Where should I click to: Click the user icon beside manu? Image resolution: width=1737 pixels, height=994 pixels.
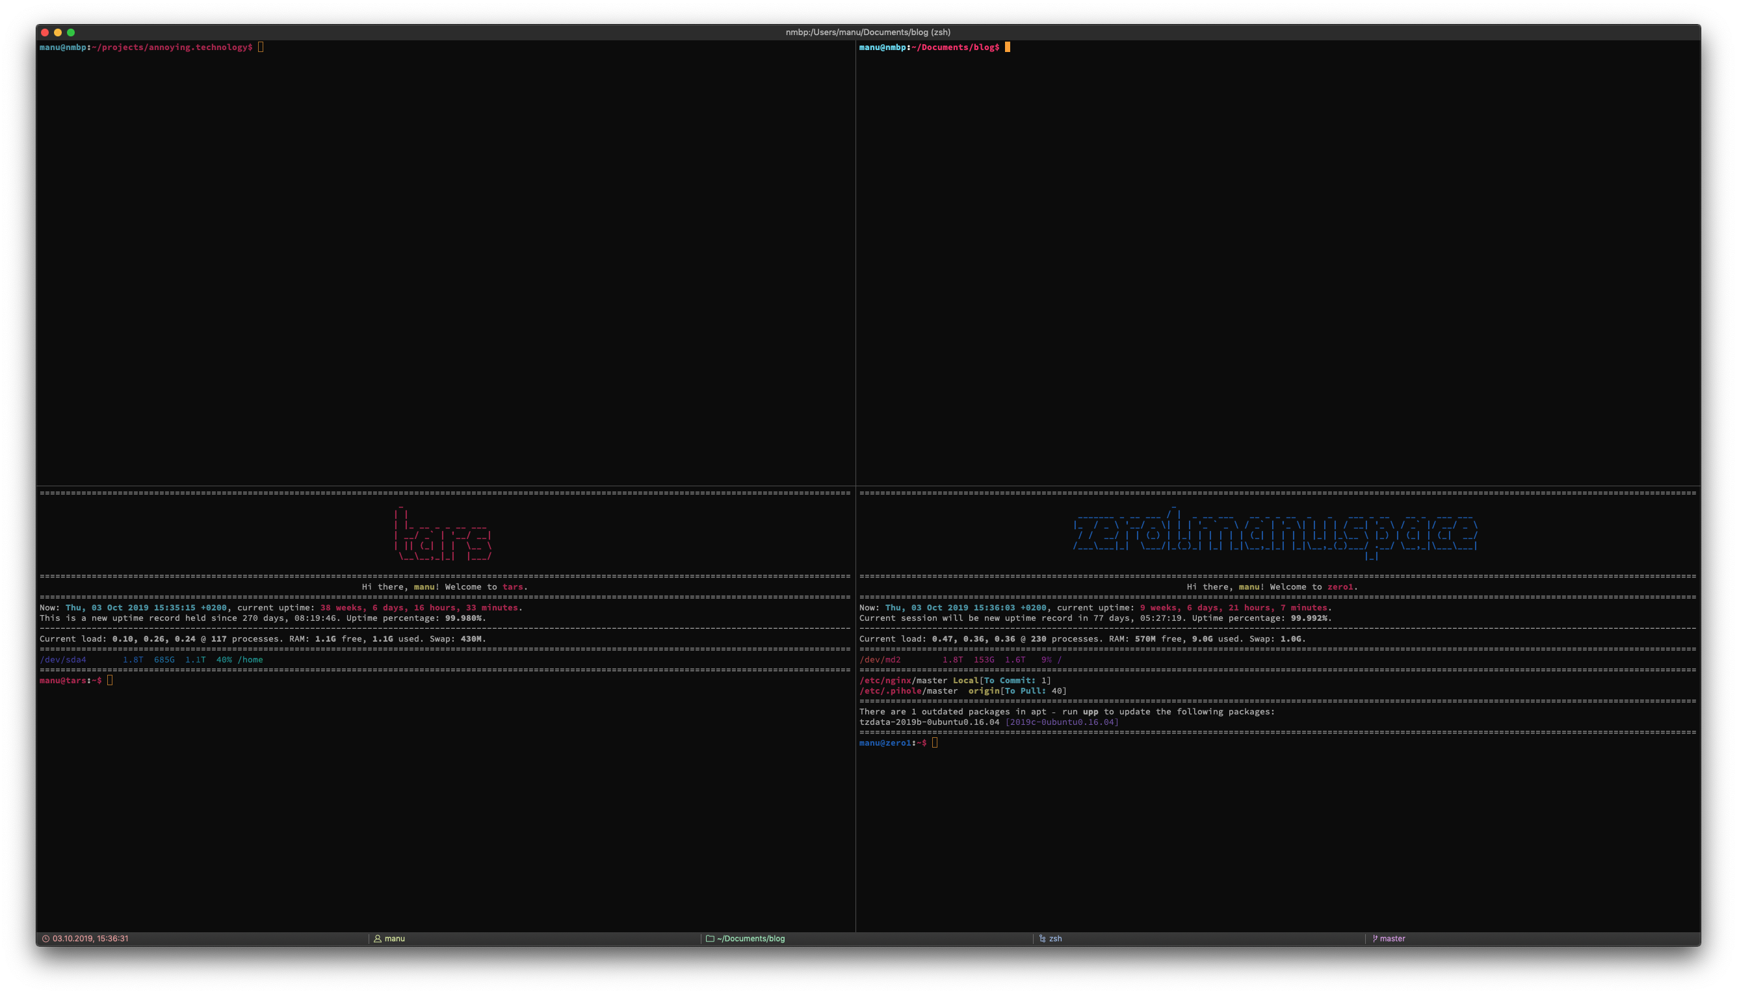click(x=378, y=939)
